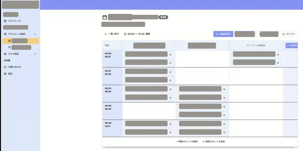Select the 09:48-10:01 time slot cell

pyautogui.click(x=112, y=128)
